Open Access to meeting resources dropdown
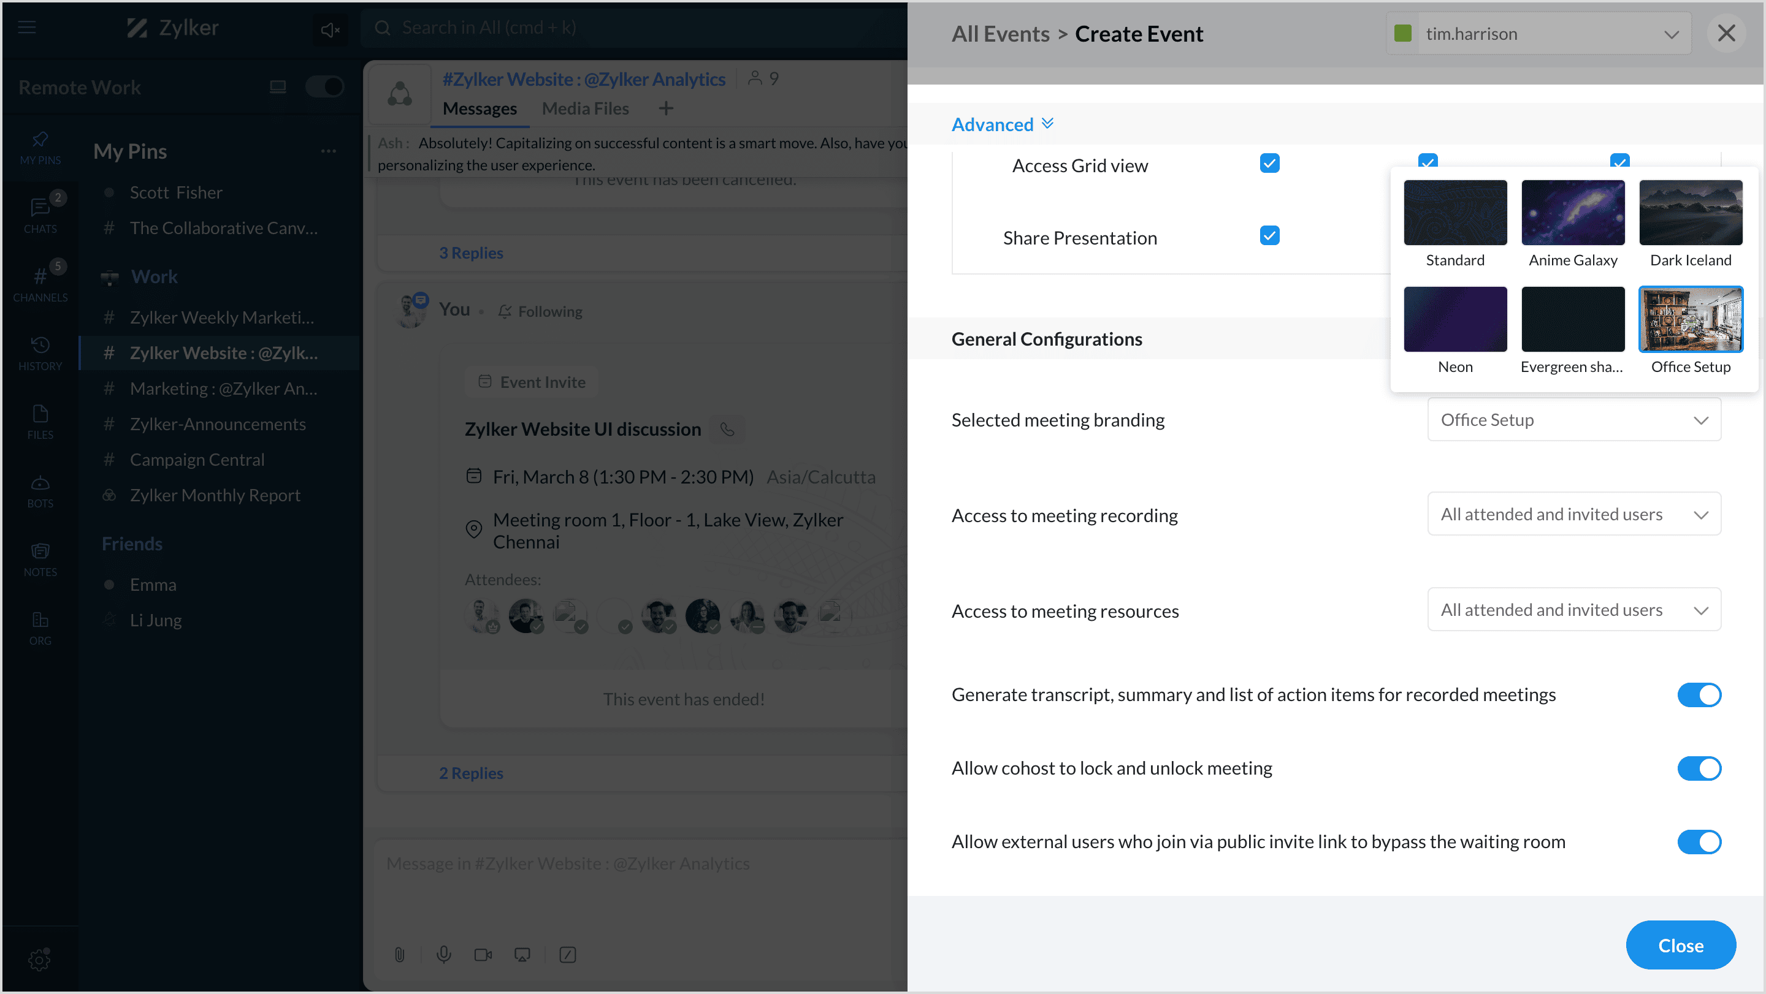This screenshot has width=1766, height=994. [x=1574, y=610]
